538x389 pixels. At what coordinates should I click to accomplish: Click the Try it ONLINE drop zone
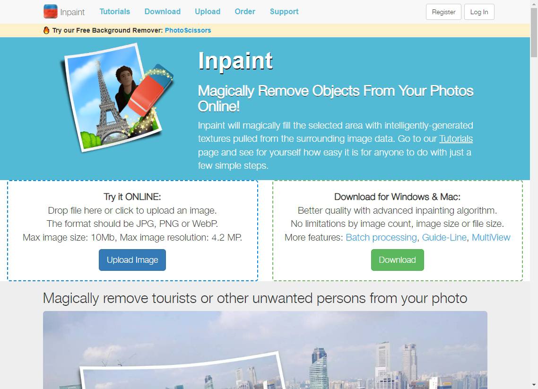[x=132, y=231]
